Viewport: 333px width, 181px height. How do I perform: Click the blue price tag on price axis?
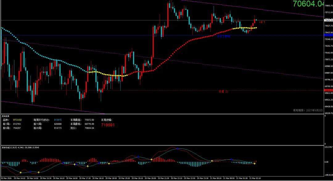coord(329,35)
